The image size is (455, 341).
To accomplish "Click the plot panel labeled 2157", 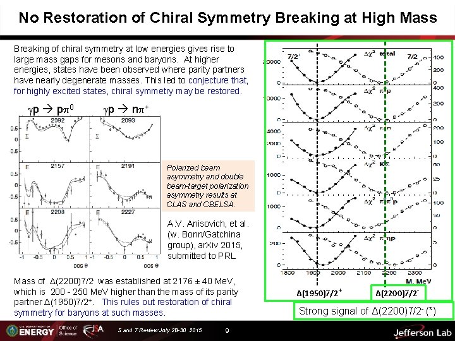I will (54, 185).
